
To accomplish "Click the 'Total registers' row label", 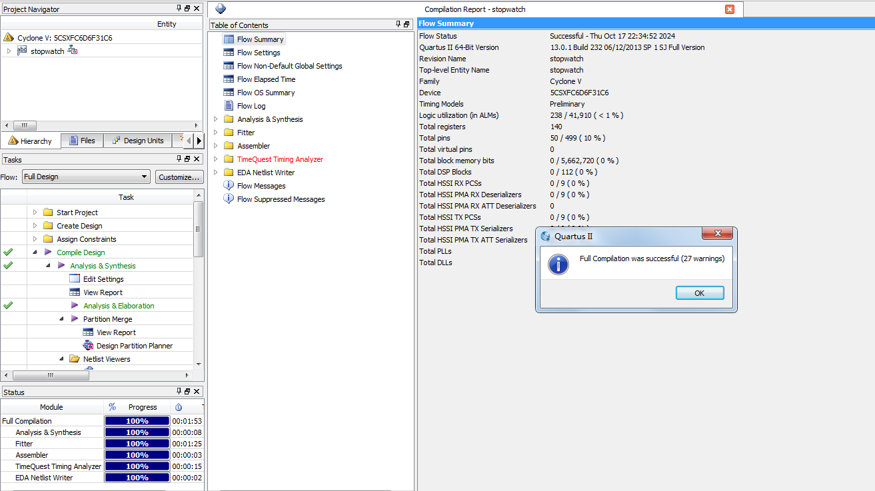I will coord(442,127).
